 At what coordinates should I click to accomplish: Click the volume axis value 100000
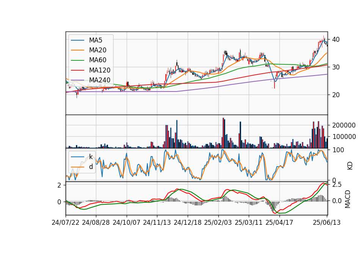pyautogui.click(x=344, y=137)
